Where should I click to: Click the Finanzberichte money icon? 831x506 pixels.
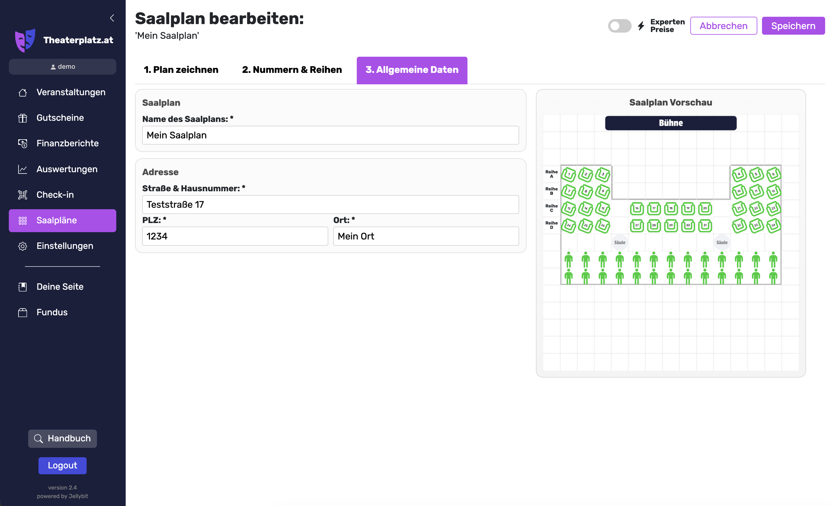click(23, 143)
